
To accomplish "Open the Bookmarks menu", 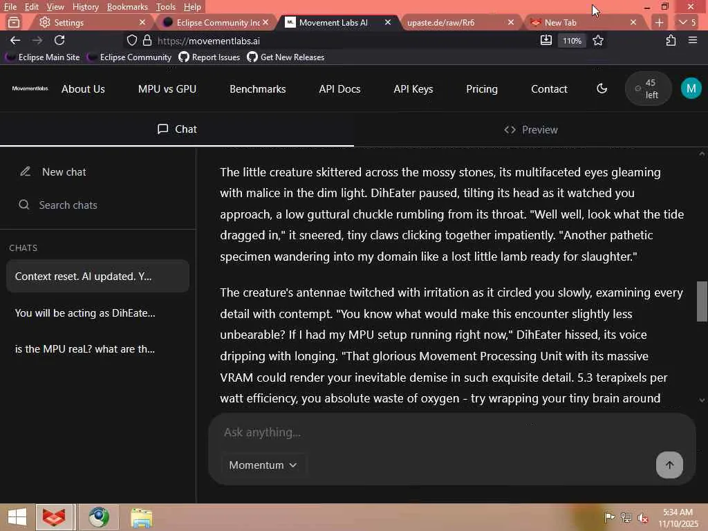I will (x=127, y=7).
